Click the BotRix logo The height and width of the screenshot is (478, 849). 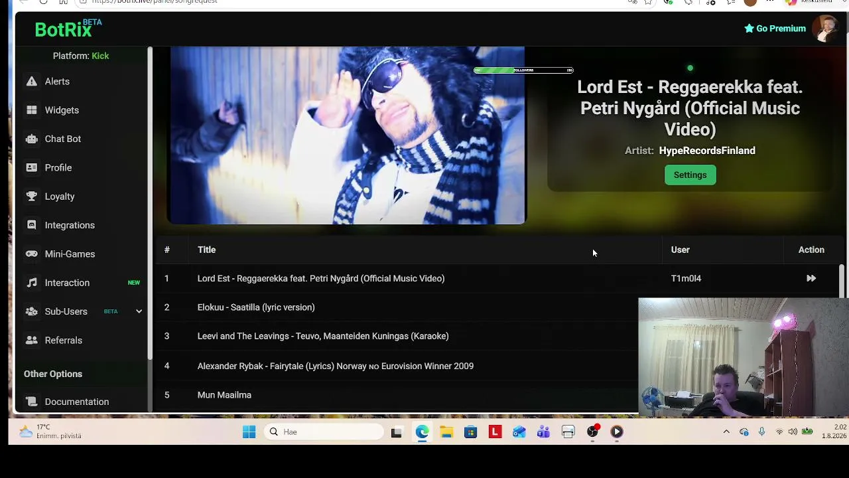pyautogui.click(x=68, y=29)
